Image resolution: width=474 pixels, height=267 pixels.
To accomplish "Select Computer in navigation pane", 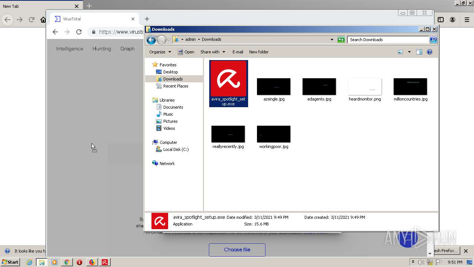I will point(168,142).
